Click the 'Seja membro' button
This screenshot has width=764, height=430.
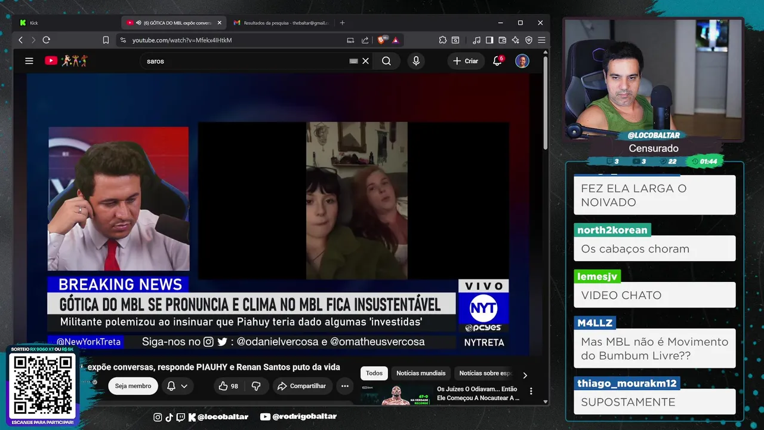[x=133, y=386]
